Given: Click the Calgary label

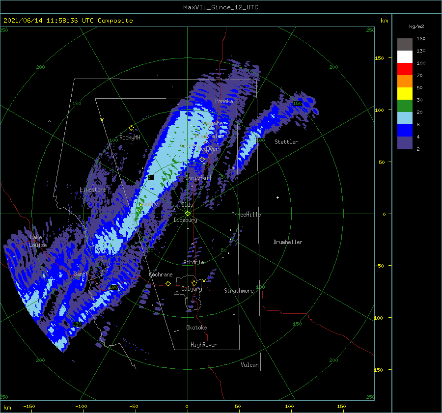Looking at the screenshot, I should (x=192, y=289).
